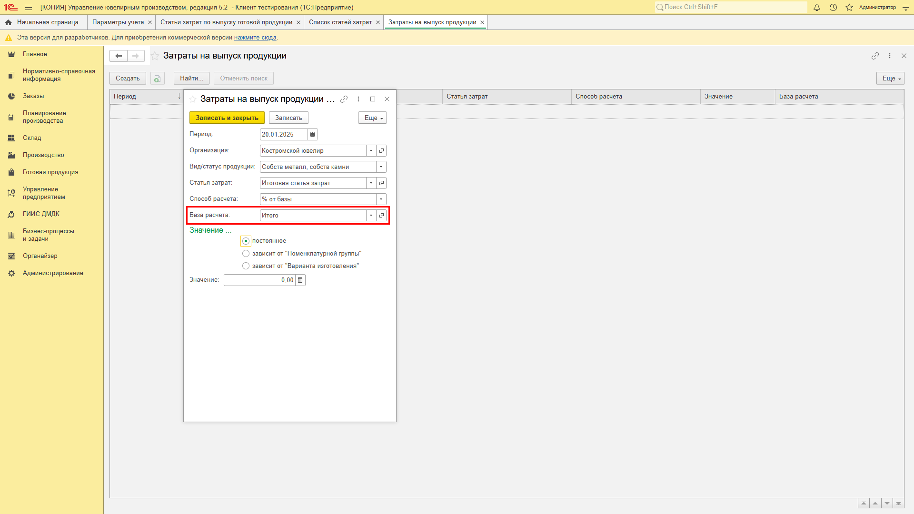Move one row down in list arrow

(x=887, y=504)
